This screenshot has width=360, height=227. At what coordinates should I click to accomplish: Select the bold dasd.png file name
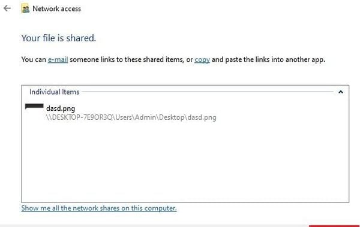(61, 108)
